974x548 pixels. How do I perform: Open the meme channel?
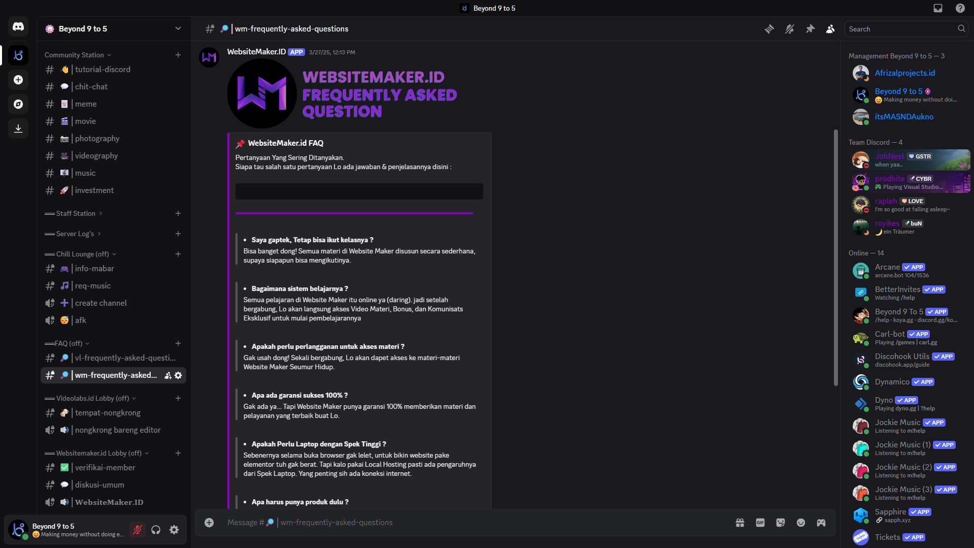113,104
